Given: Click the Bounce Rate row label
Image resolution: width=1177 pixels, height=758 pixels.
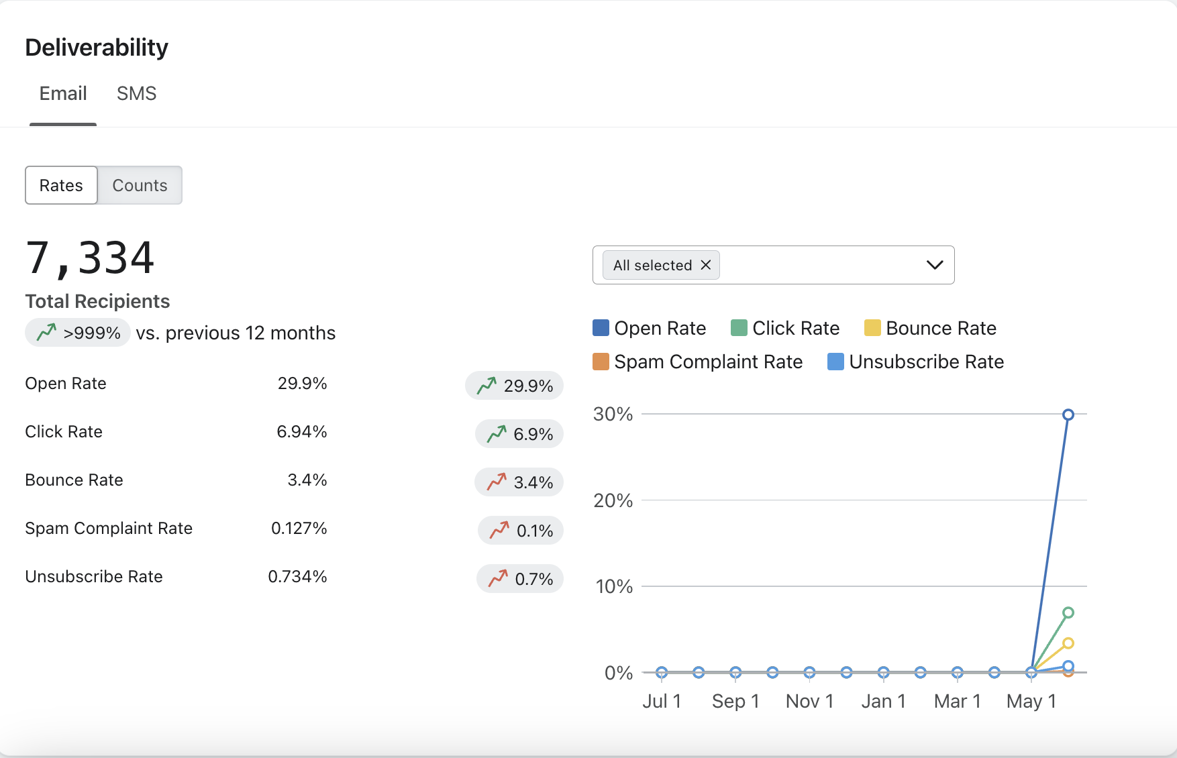Looking at the screenshot, I should coord(74,480).
